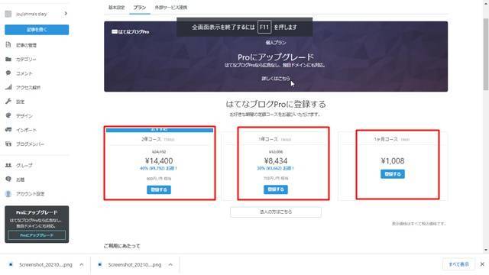Open the 外部サービス連携 tab
This screenshot has height=275, width=489.
[171, 7]
